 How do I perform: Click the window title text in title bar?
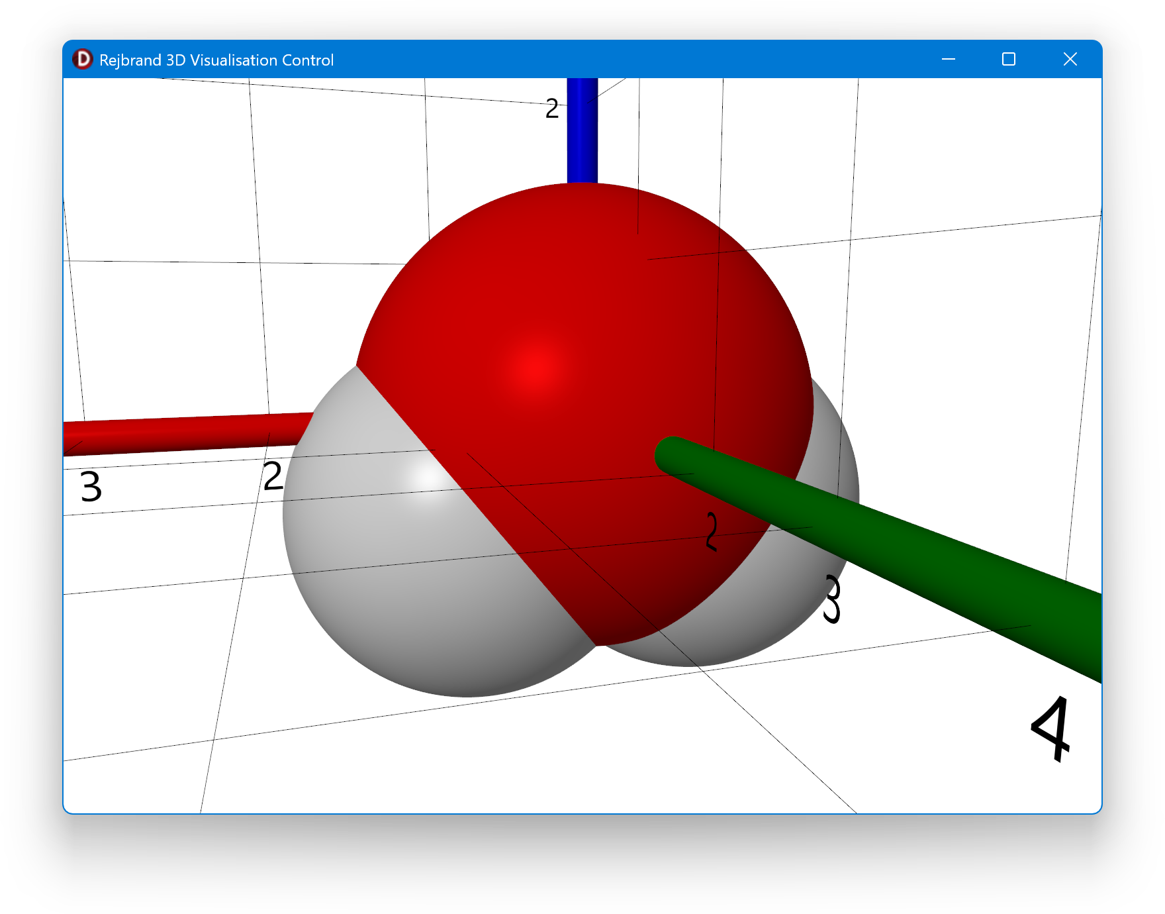pyautogui.click(x=216, y=60)
